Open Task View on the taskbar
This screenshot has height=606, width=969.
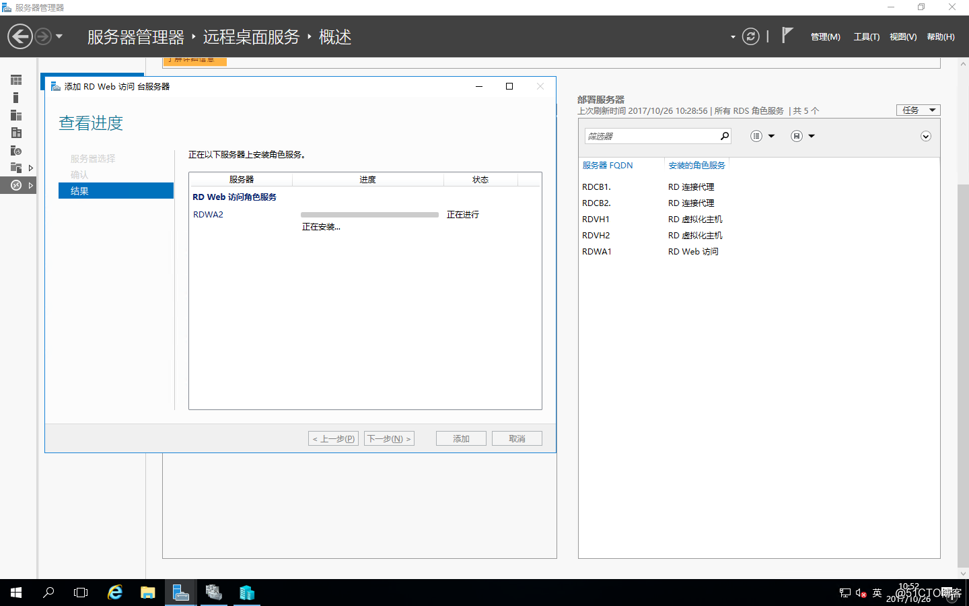tap(81, 593)
